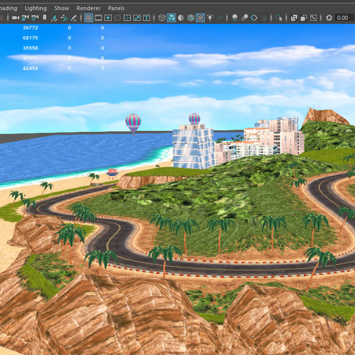Toggle the Safe Title display

[x=147, y=18]
